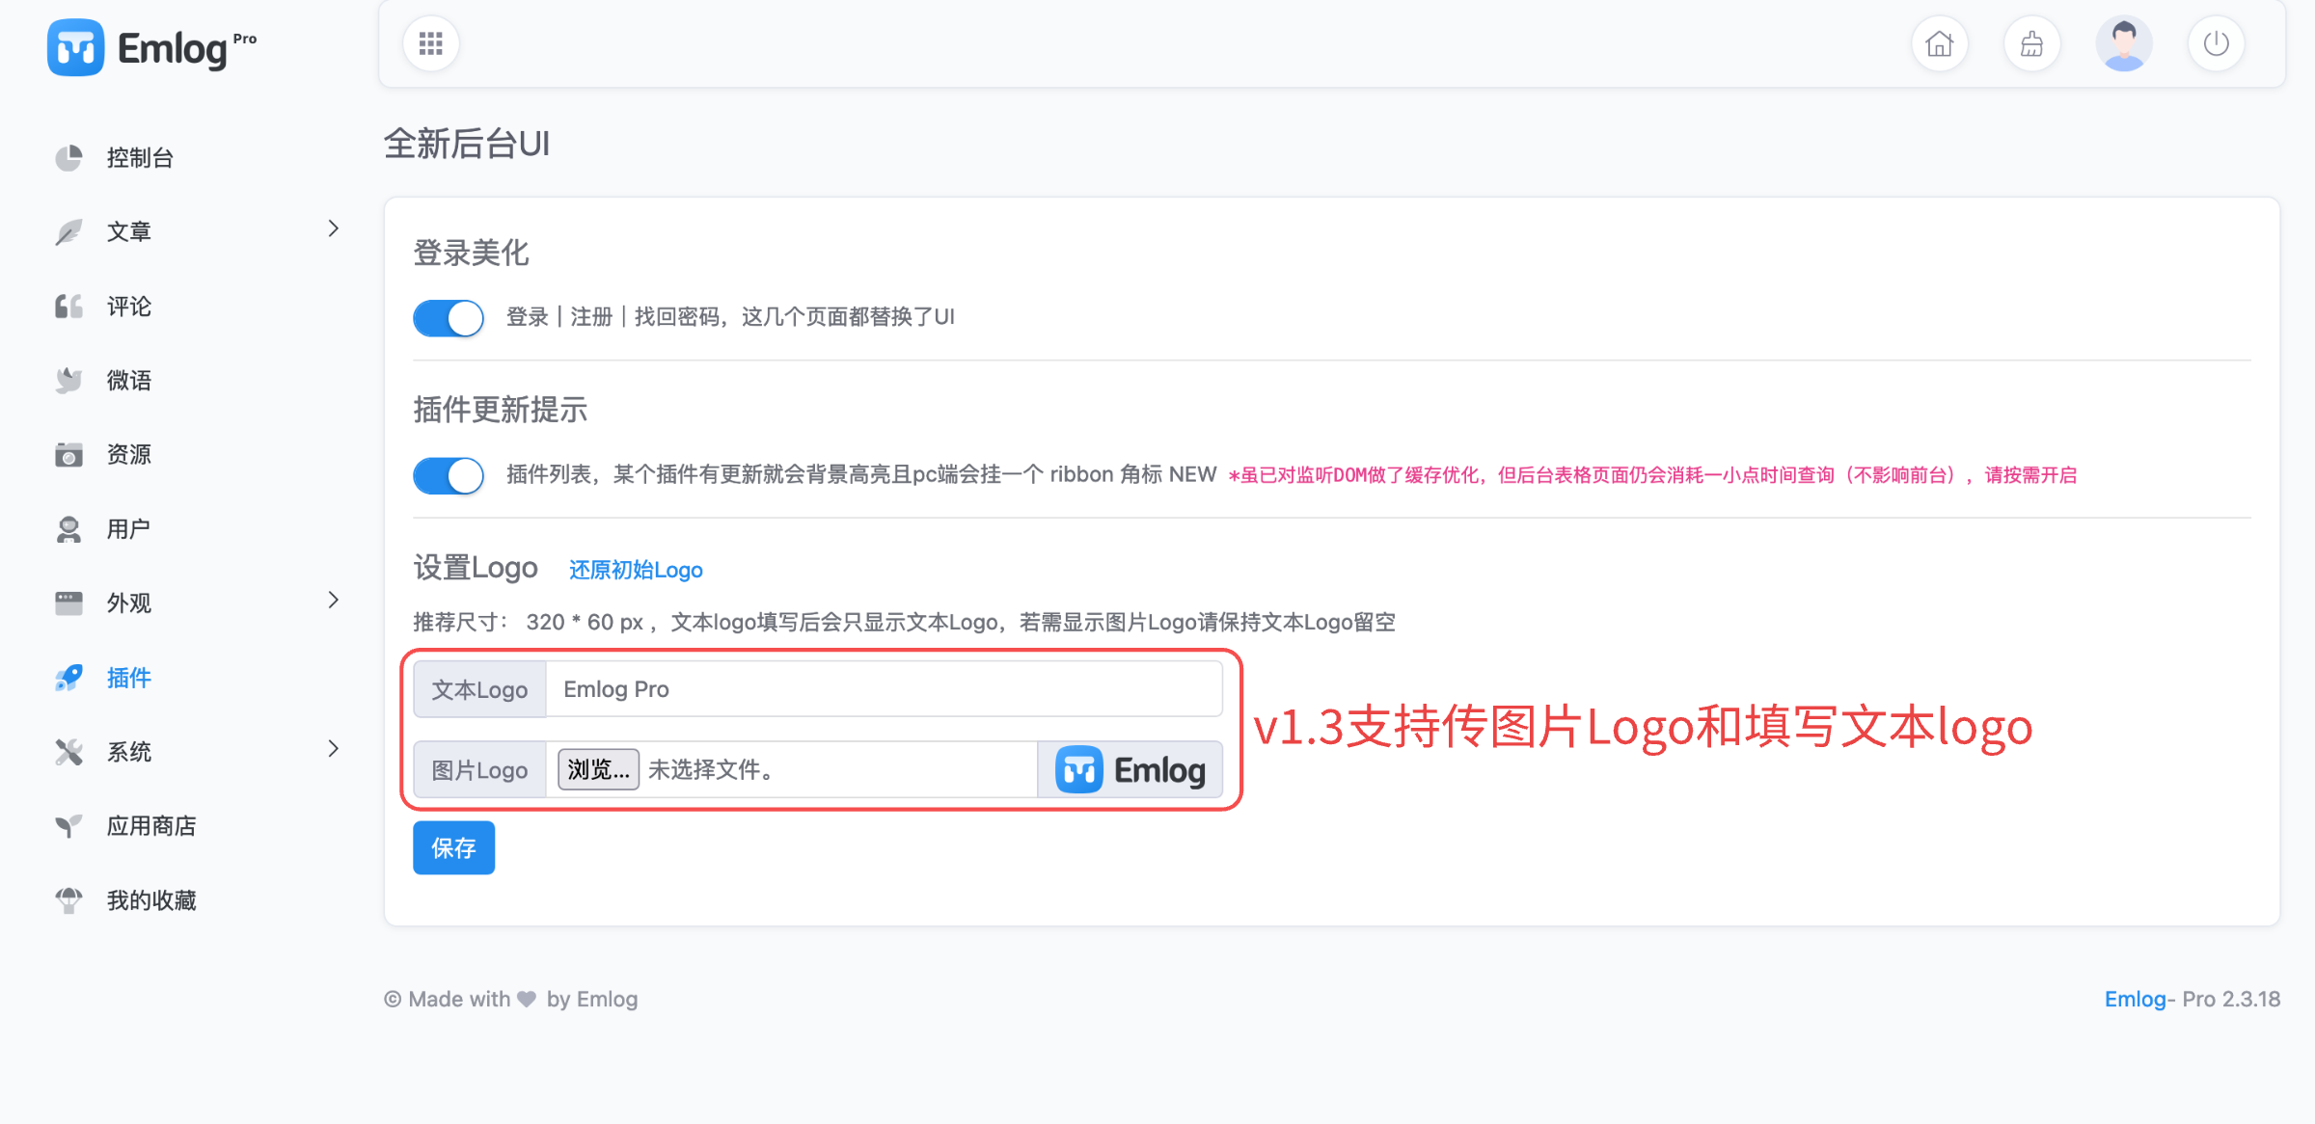Expand the 外观 submenu chevron
This screenshot has width=2315, height=1124.
(333, 601)
